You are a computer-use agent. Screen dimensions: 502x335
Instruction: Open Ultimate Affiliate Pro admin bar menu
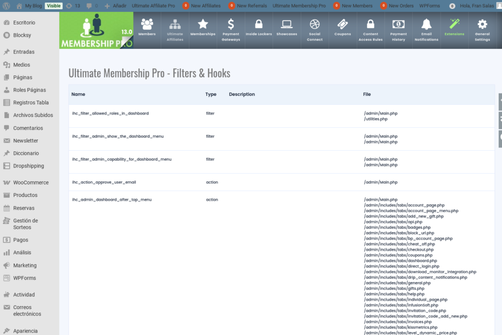coord(153,6)
